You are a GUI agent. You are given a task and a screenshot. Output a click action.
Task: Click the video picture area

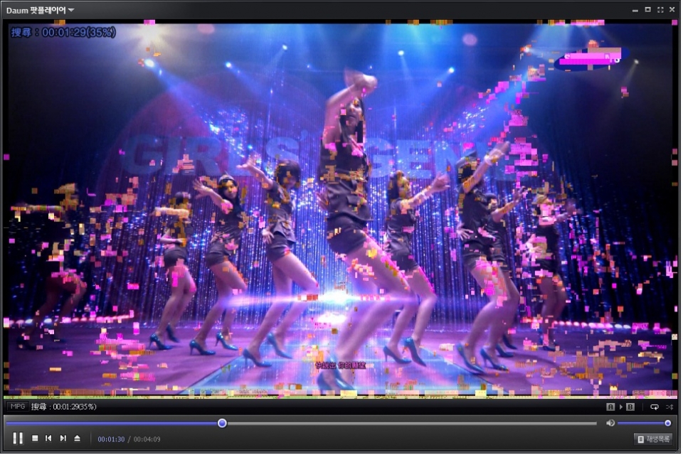(x=340, y=213)
